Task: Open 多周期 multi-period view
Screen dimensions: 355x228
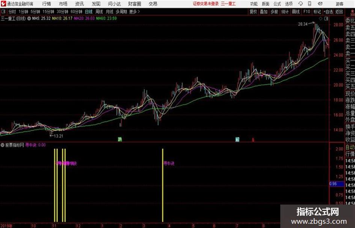Action: (121, 12)
